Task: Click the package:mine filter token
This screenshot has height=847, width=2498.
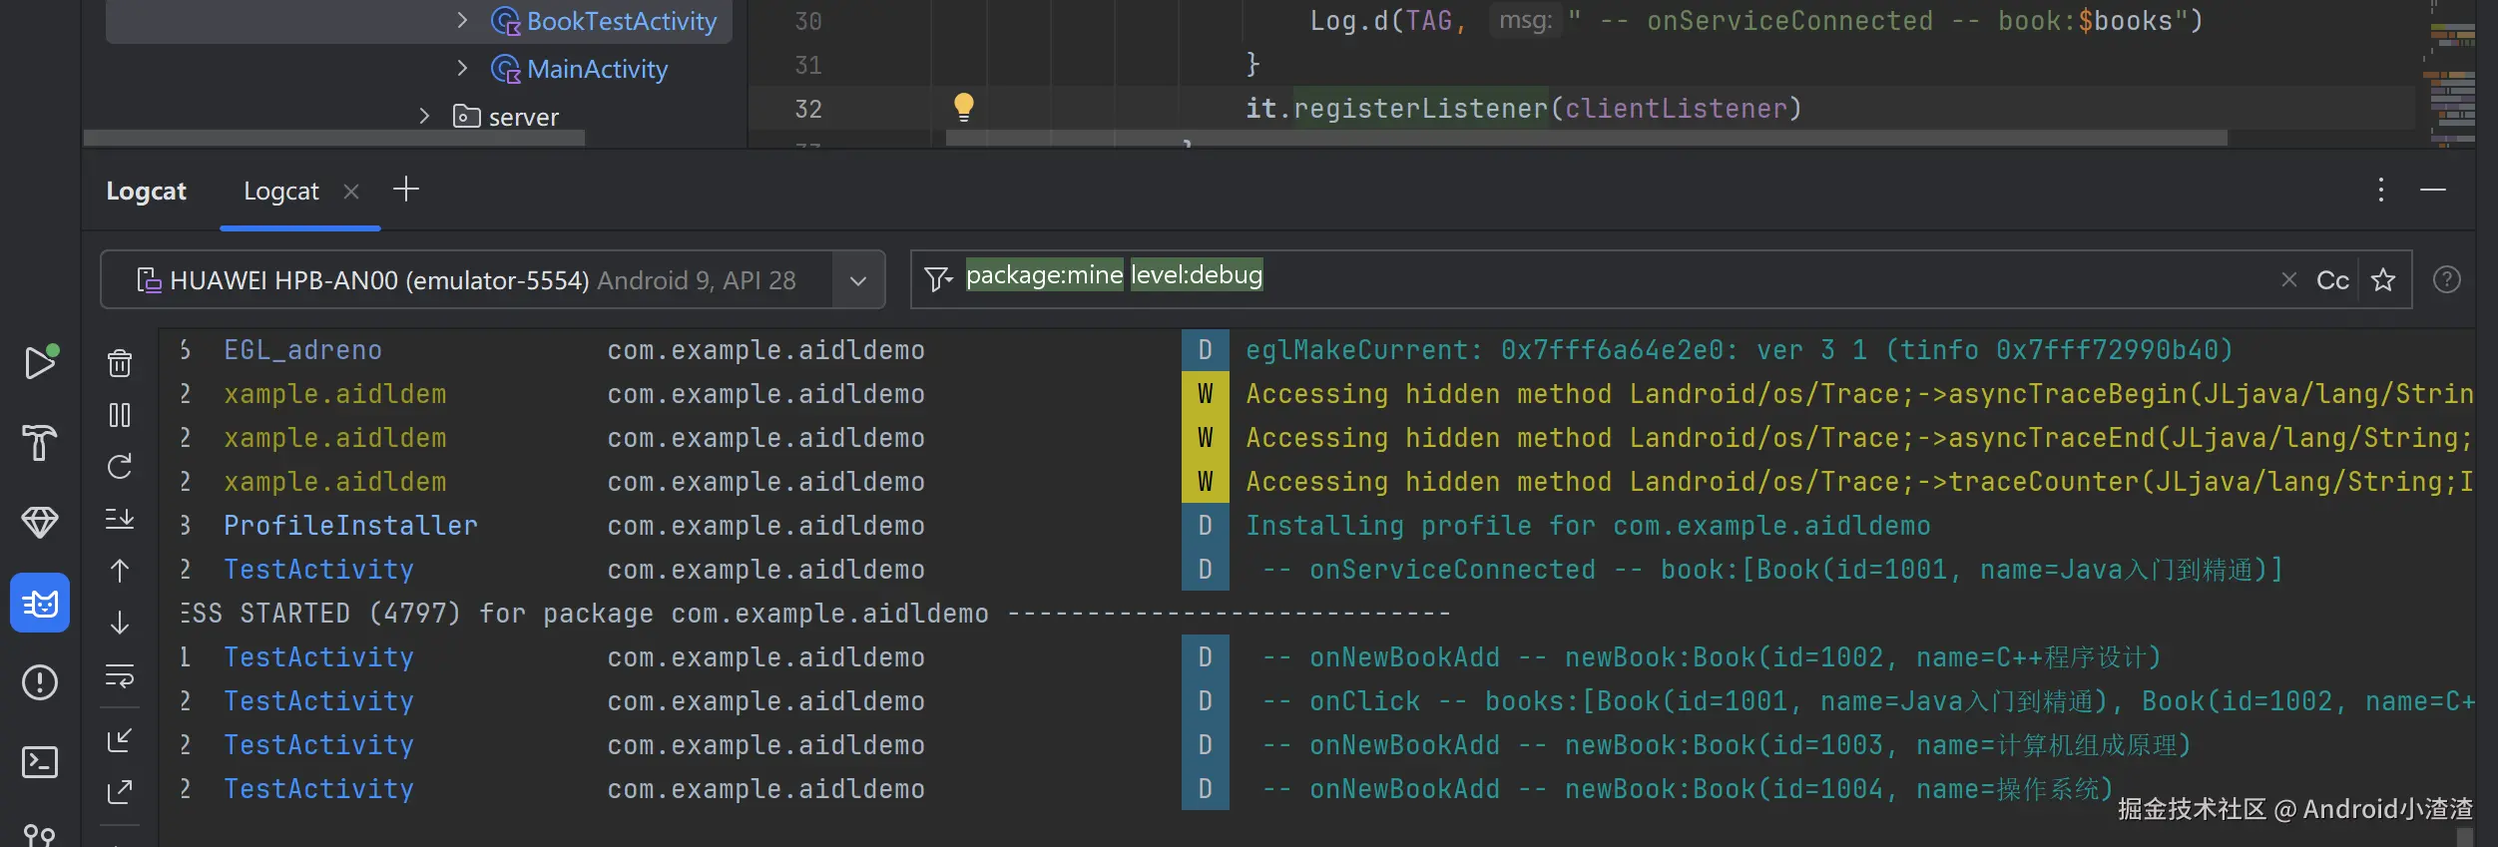Action: tap(1044, 275)
